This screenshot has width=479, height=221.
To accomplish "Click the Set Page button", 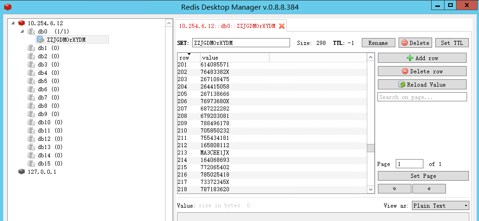I will (x=423, y=176).
